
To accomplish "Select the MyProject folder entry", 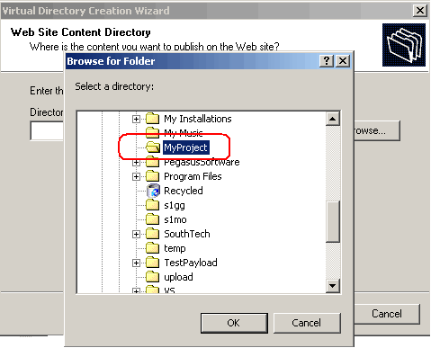I will (185, 147).
